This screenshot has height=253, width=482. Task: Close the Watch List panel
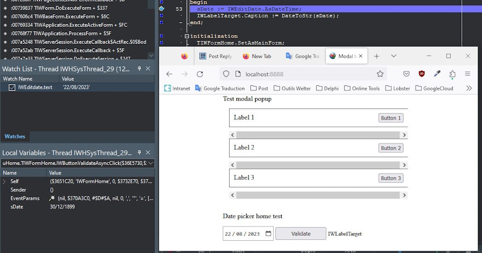tap(148, 69)
